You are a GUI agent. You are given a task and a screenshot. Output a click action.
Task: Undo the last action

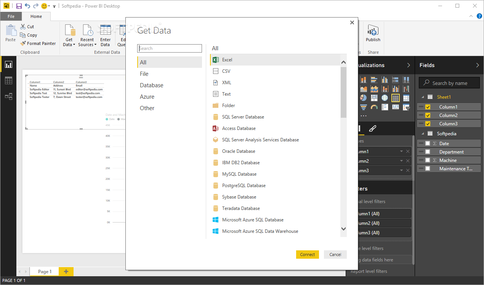(27, 6)
